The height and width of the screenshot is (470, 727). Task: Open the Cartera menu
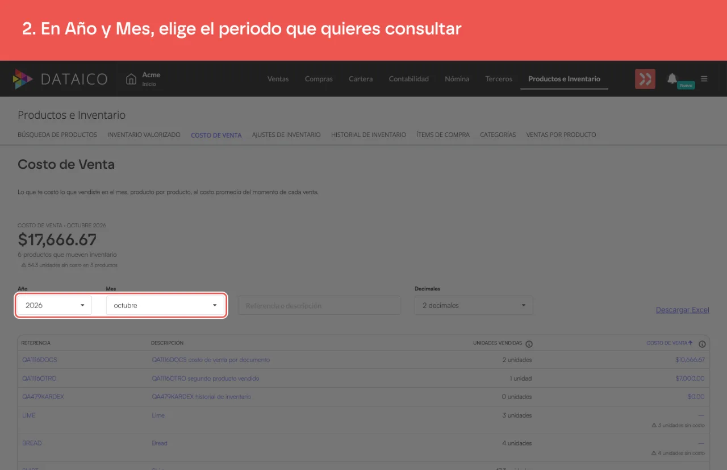coord(361,79)
